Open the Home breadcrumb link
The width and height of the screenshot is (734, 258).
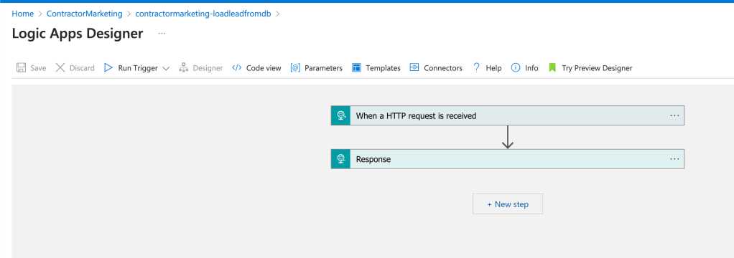tap(22, 14)
